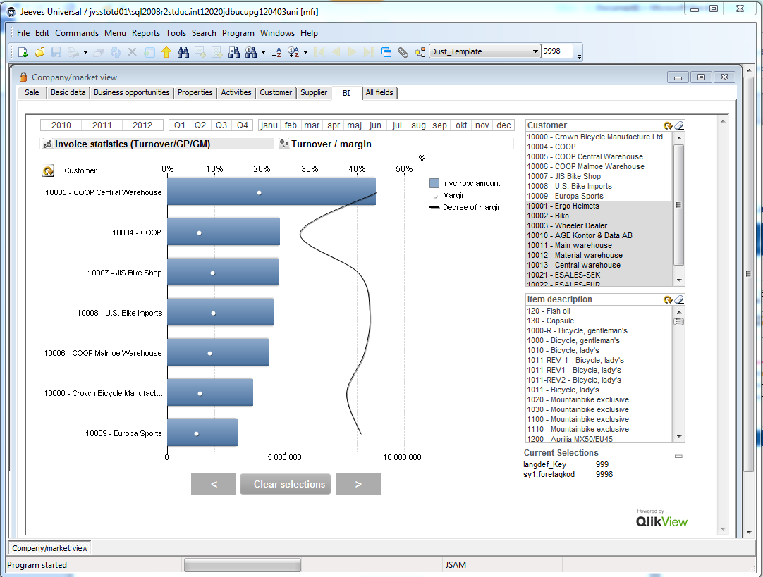
Task: Click the cycle icon in Item description header
Action: (668, 299)
